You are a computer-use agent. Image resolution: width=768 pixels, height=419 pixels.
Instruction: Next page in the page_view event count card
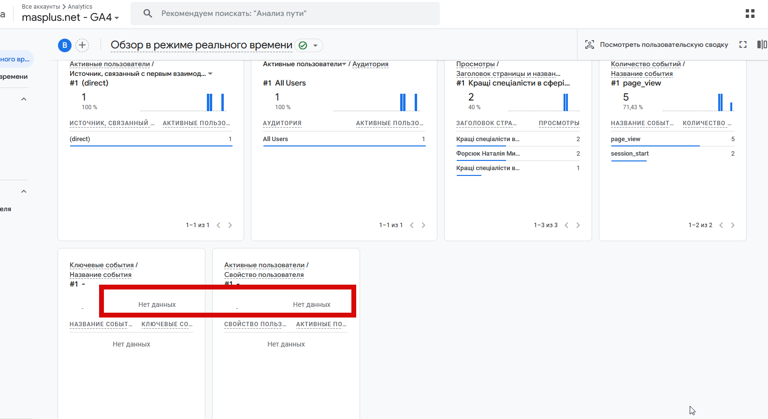coord(733,225)
